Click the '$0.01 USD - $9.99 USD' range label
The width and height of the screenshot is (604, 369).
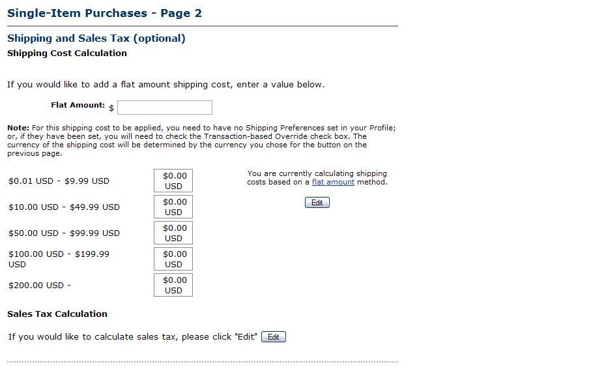[x=59, y=181]
